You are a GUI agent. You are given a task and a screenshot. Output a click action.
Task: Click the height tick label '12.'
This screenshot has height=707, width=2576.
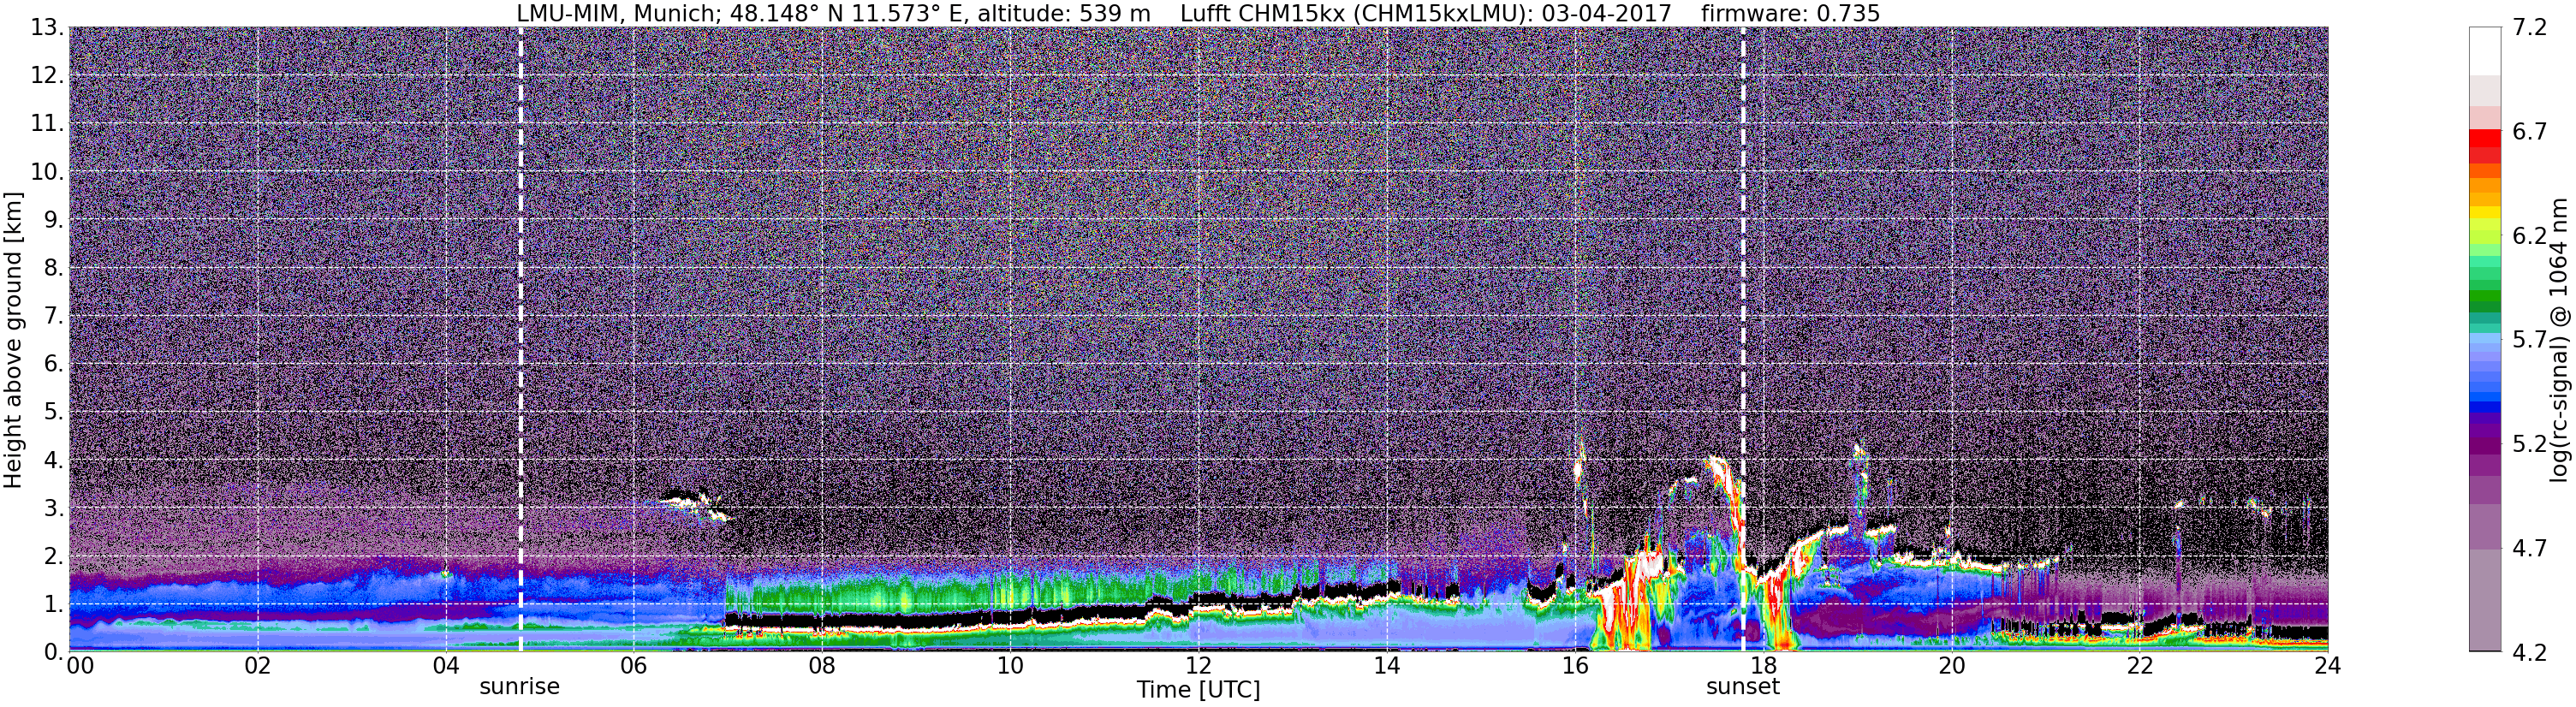click(x=47, y=76)
